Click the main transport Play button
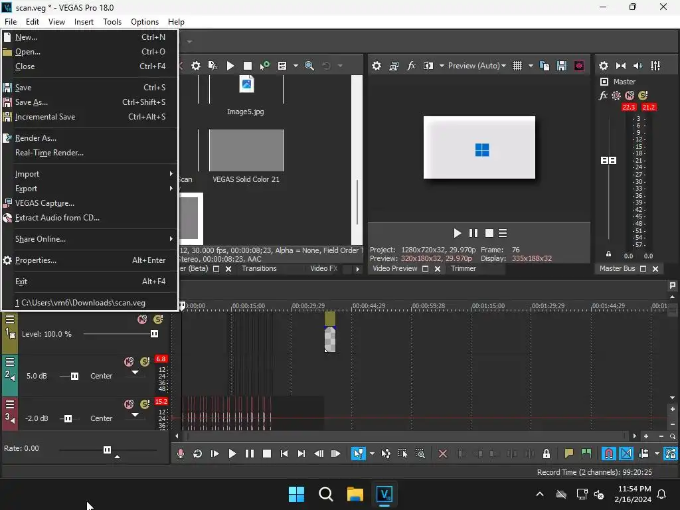 pyautogui.click(x=232, y=454)
